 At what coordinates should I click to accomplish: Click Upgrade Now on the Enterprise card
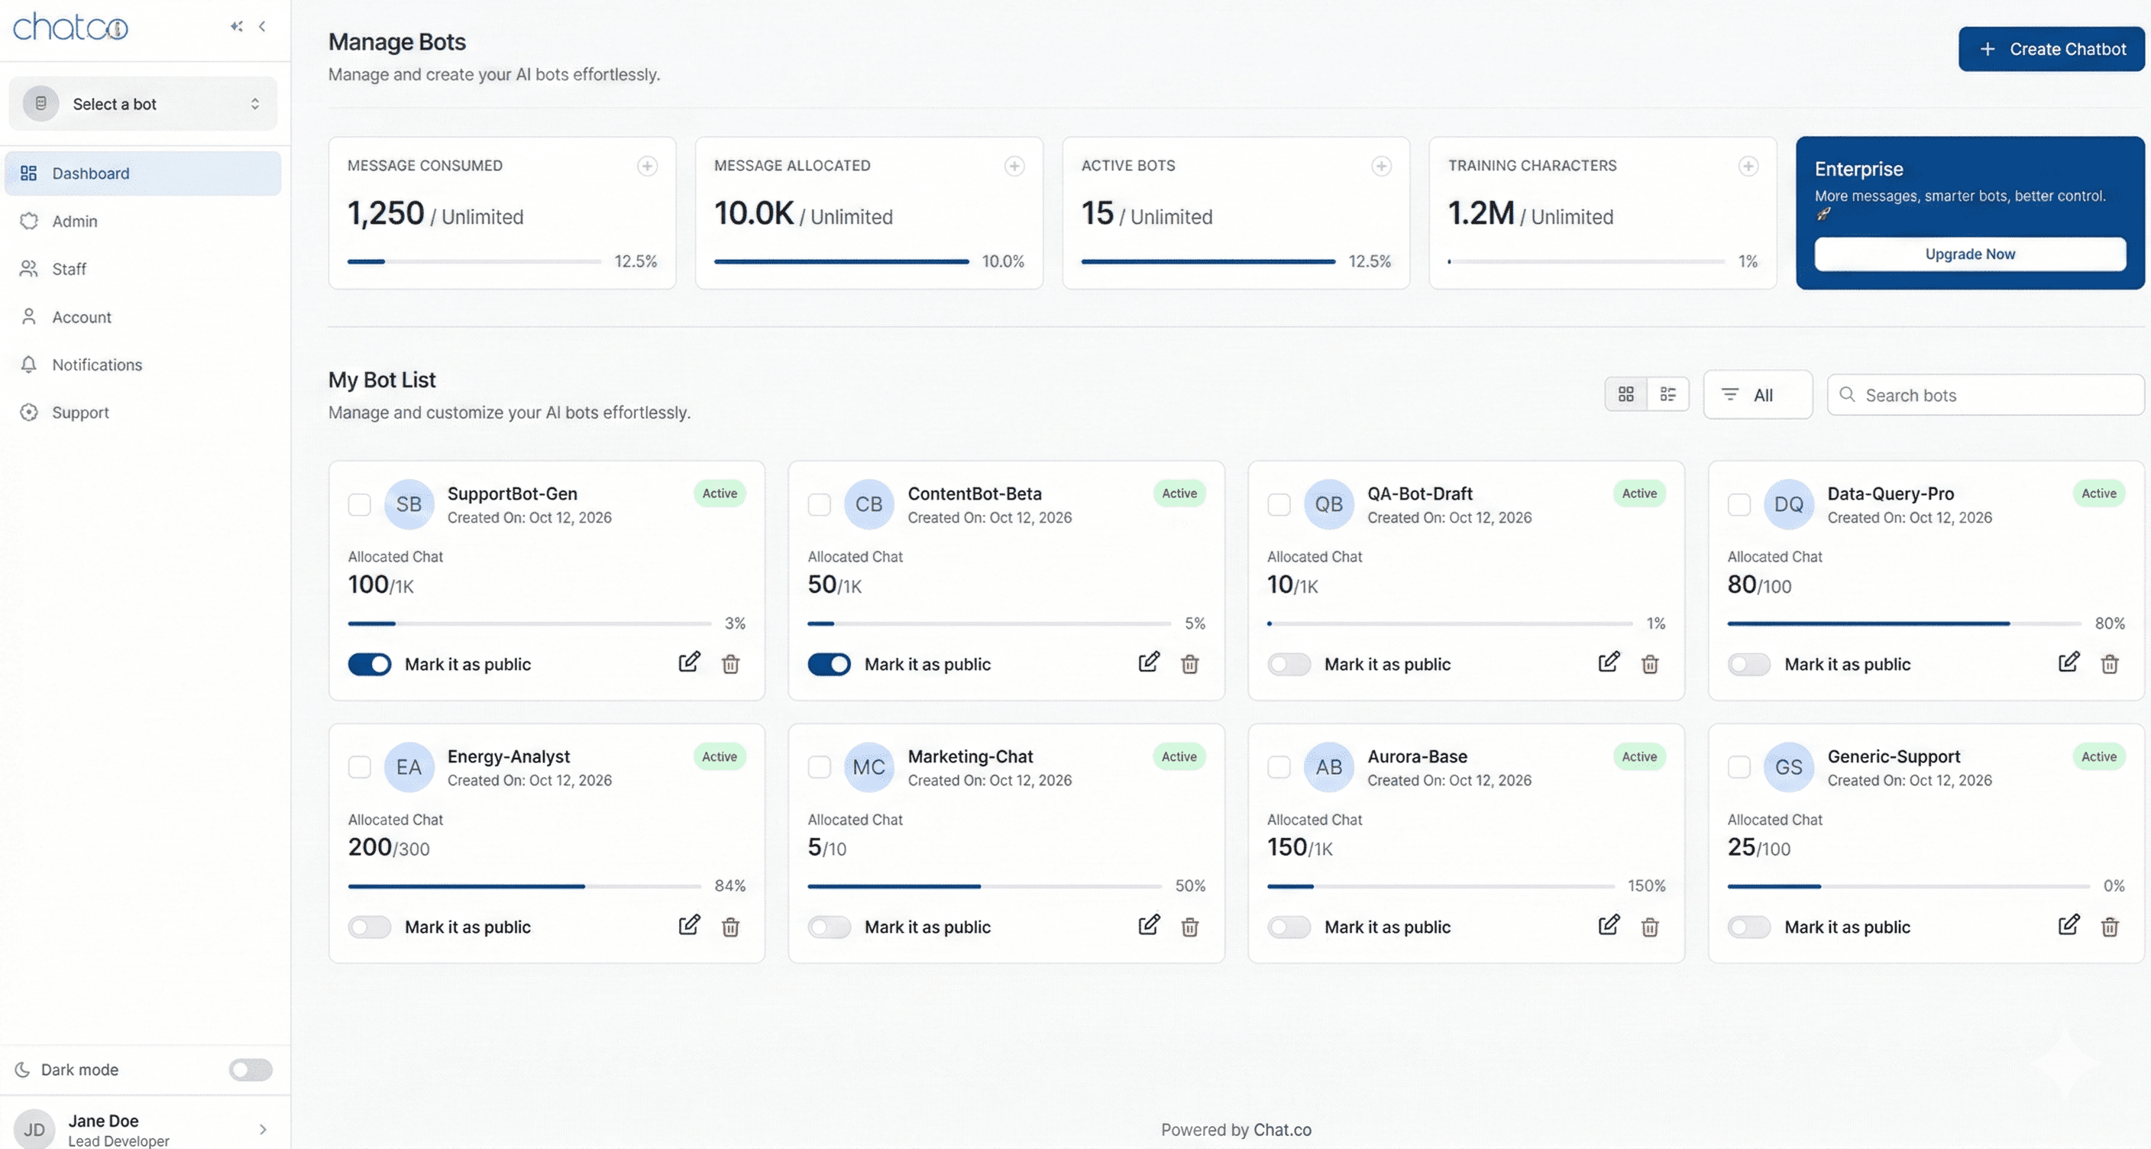[x=1969, y=254]
